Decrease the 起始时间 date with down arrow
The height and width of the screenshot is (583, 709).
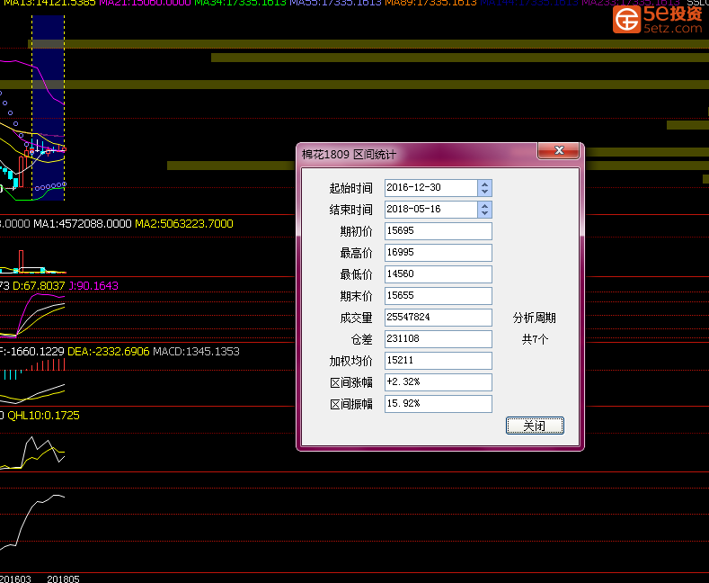[484, 192]
